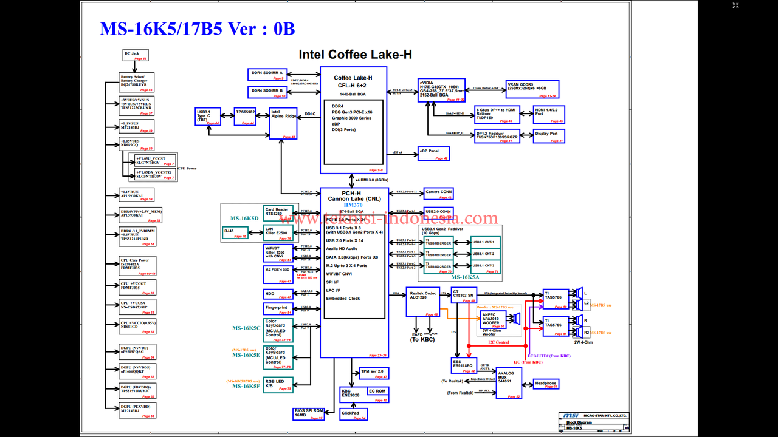Select the DP1.2 Redriver block
This screenshot has height=437, width=778.
click(x=497, y=136)
